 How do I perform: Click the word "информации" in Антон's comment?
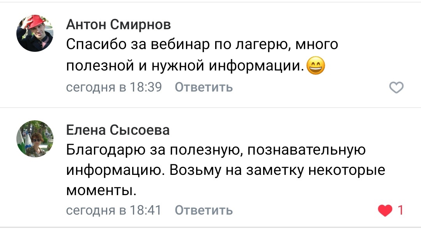click(x=255, y=66)
